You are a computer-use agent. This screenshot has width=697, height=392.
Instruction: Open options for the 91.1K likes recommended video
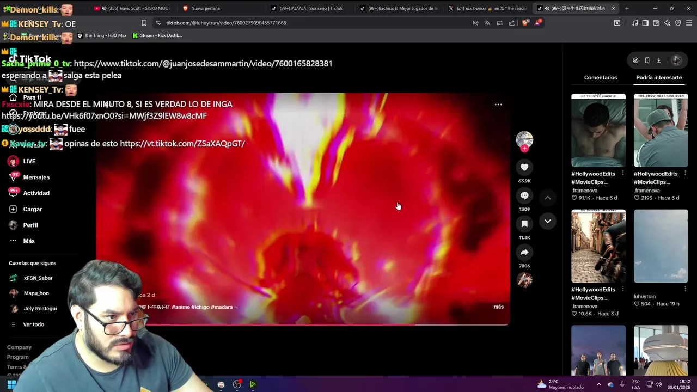[622, 174]
